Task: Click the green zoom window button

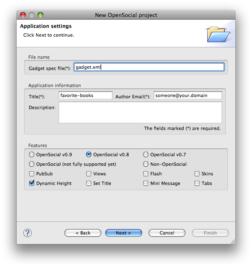Action: pos(40,15)
